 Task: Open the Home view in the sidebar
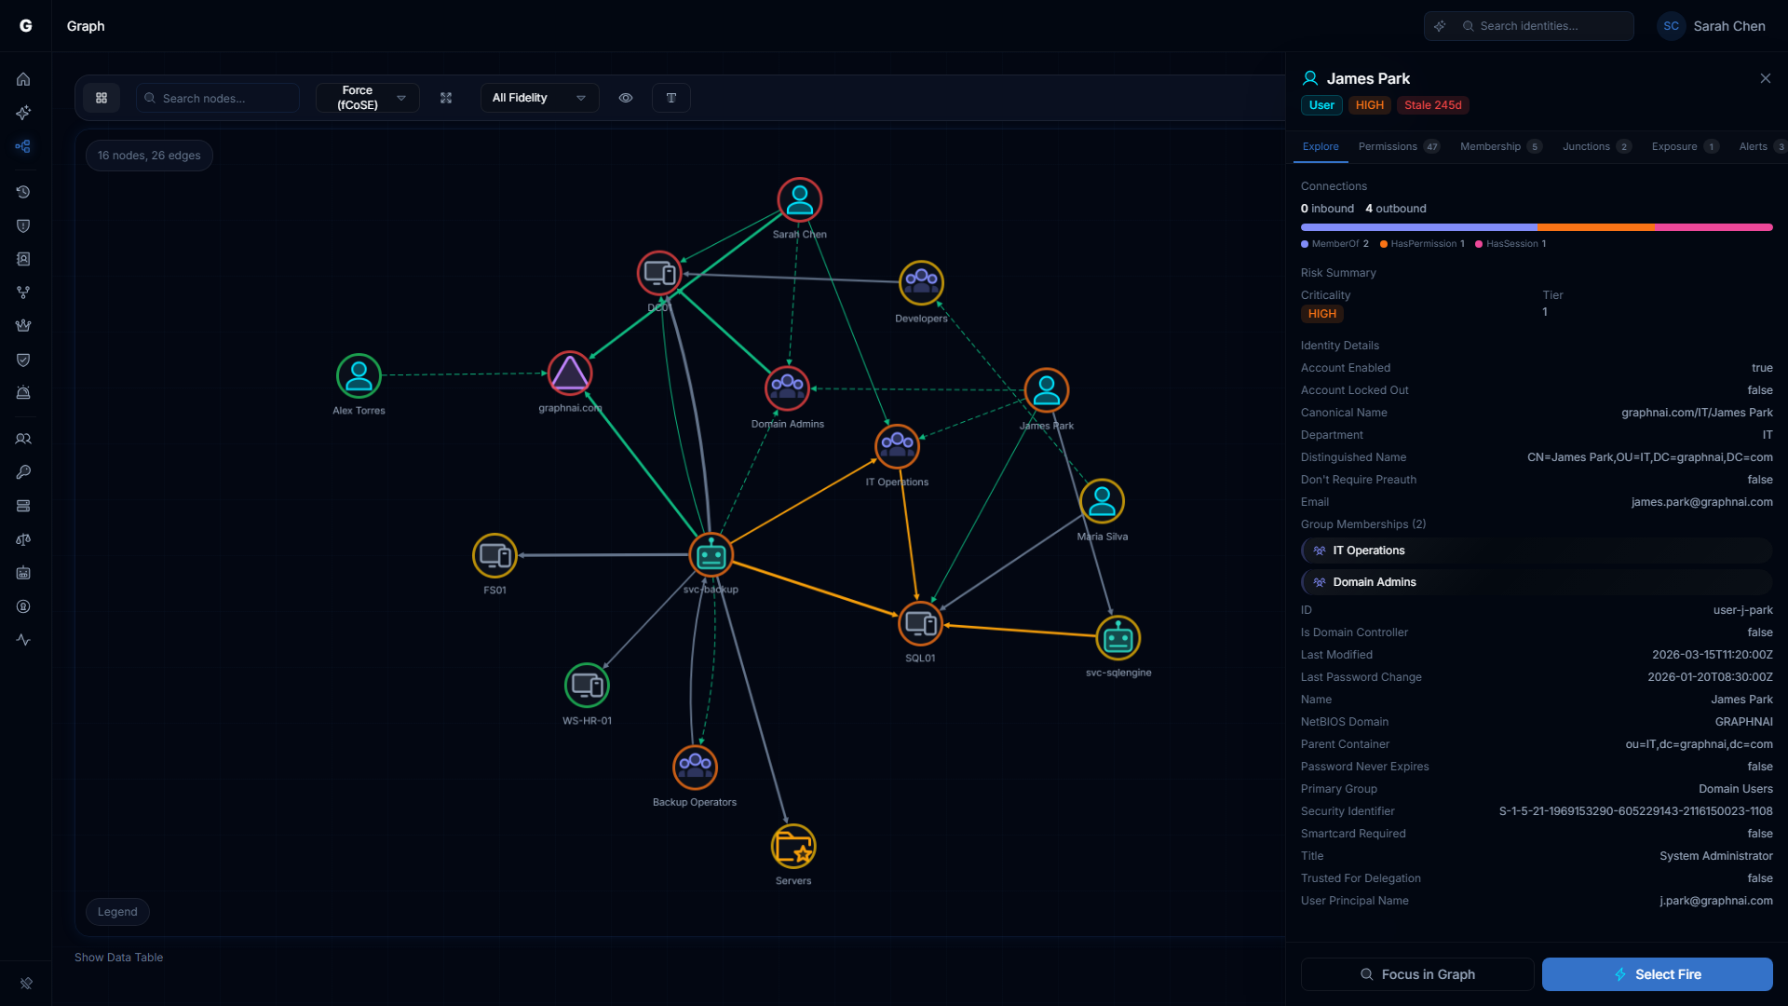(23, 79)
